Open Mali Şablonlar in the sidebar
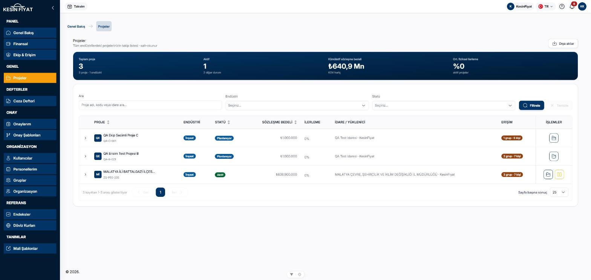Viewport: 591px width, 280px height. coord(30,248)
